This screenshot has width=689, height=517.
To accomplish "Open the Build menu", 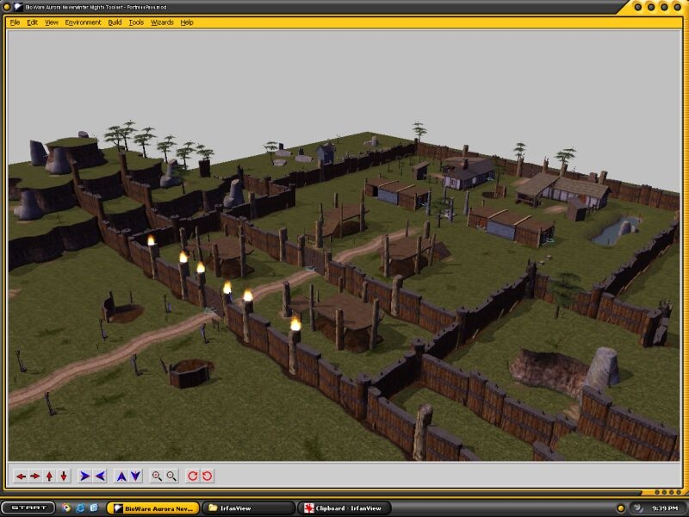I will point(115,22).
